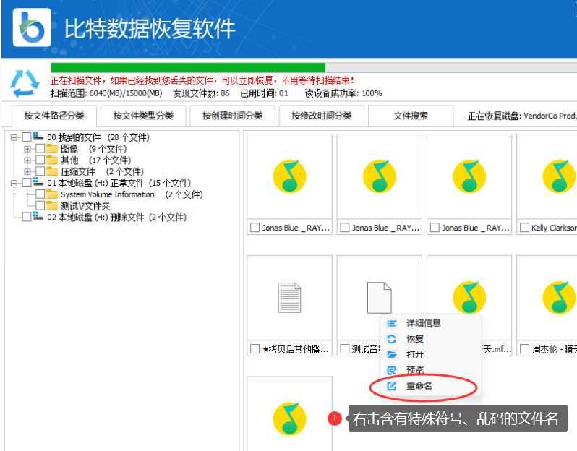Click the drive icon for 01 正常文件
Screen dimensions: 577x451
coord(38,182)
